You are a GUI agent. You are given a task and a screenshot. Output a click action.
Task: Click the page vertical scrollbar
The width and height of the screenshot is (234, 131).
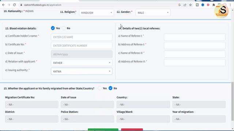click(x=233, y=101)
